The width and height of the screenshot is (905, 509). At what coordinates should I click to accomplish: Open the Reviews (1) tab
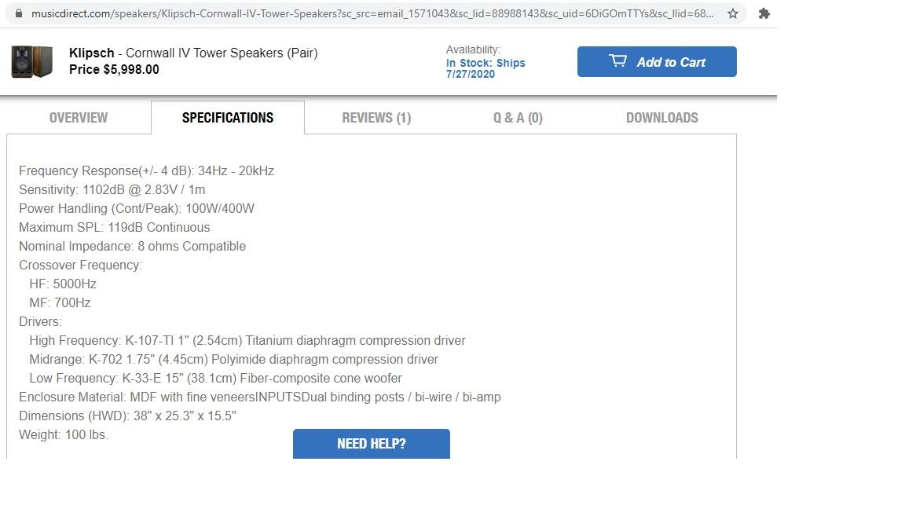point(376,118)
